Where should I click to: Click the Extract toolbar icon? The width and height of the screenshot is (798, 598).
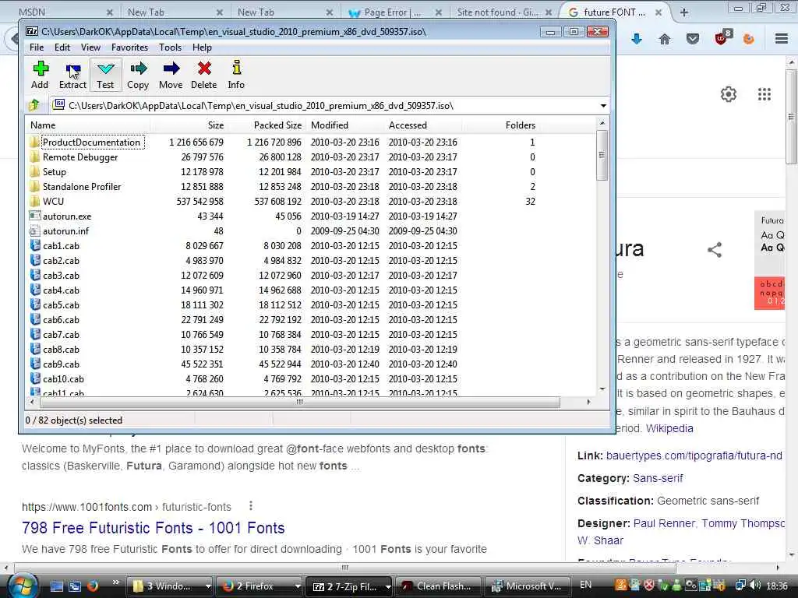pyautogui.click(x=72, y=69)
